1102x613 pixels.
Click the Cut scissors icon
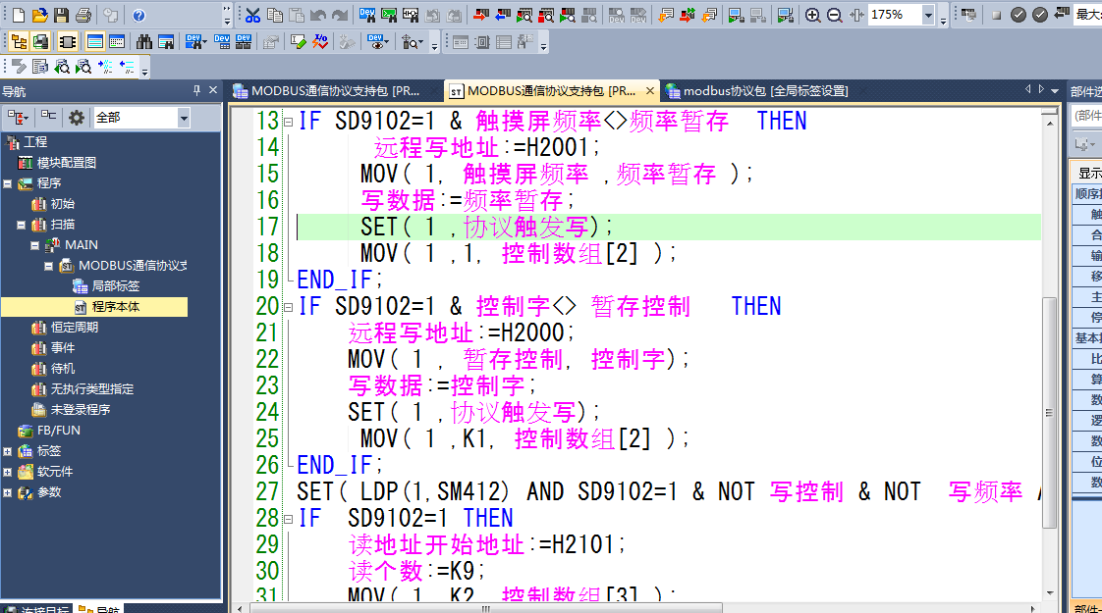click(x=252, y=15)
